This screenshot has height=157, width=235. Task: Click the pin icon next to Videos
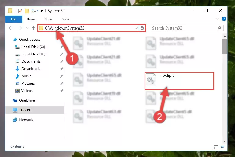62,91
